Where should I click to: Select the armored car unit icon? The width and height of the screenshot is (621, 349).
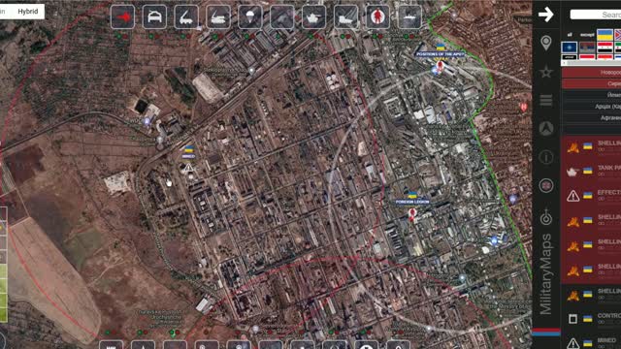pos(154,17)
